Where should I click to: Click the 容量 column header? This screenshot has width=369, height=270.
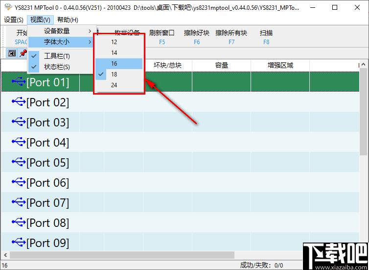coord(221,65)
